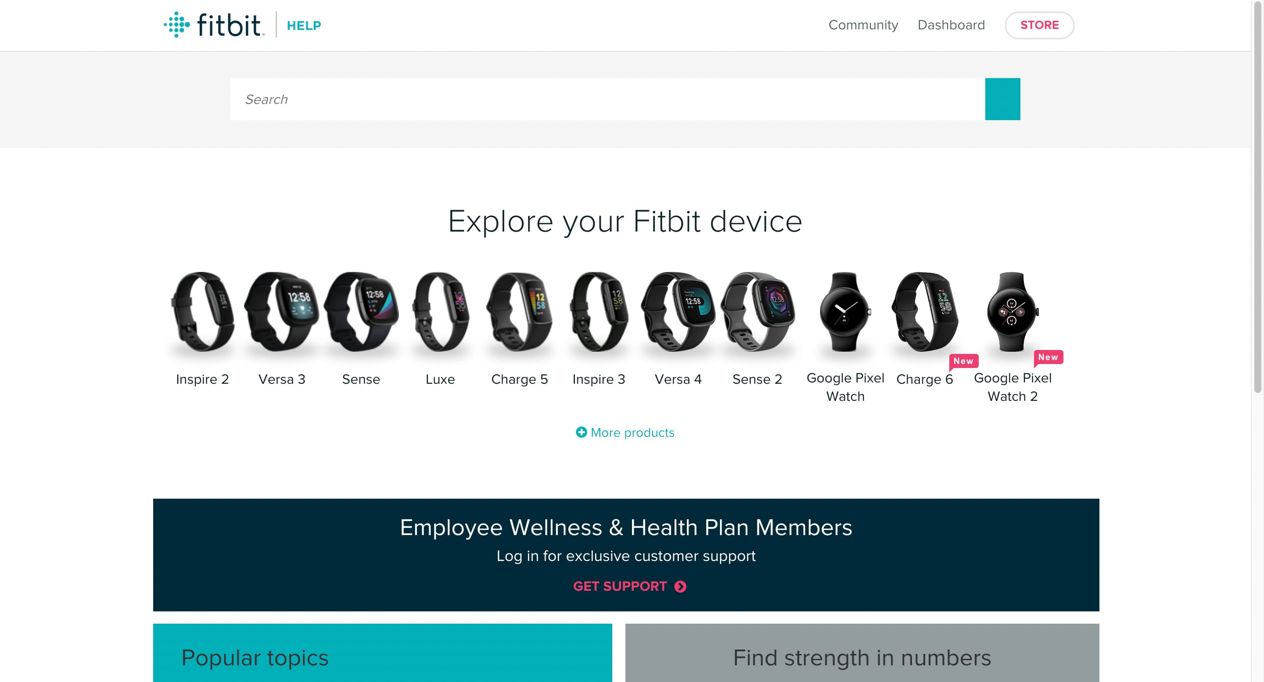This screenshot has height=682, width=1264.
Task: Click GET SUPPORT link
Action: [x=629, y=586]
